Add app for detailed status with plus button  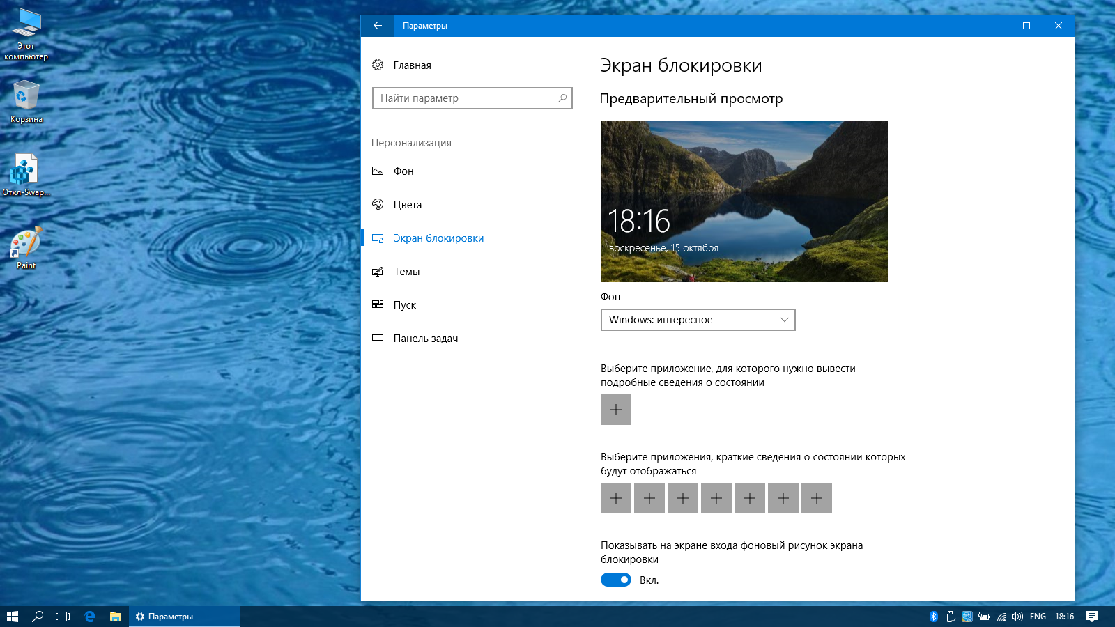[x=616, y=410]
